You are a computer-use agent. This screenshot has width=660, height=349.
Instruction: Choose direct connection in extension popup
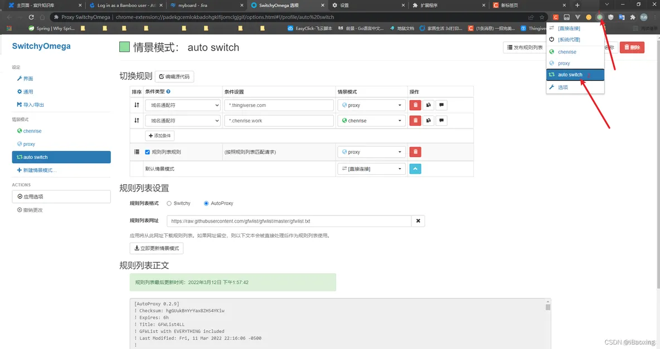click(x=575, y=28)
